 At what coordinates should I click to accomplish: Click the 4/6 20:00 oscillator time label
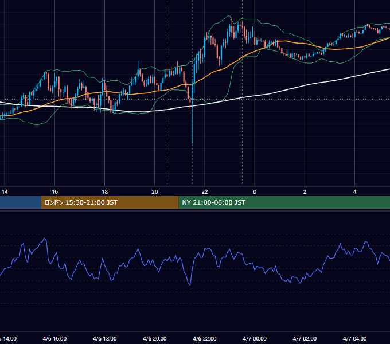tap(155, 338)
